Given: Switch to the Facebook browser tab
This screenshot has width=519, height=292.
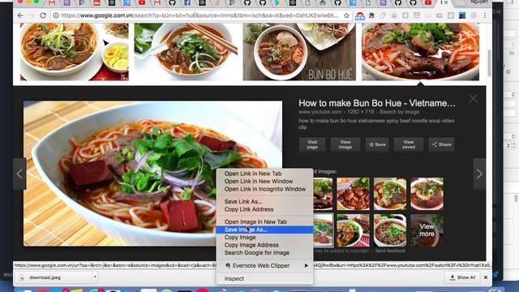Looking at the screenshot, I should [187, 2].
